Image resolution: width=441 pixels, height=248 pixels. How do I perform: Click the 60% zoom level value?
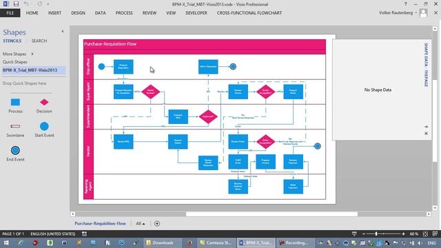(x=413, y=234)
